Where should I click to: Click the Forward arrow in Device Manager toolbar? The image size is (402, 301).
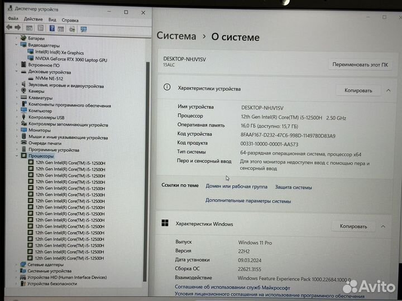coord(18,27)
